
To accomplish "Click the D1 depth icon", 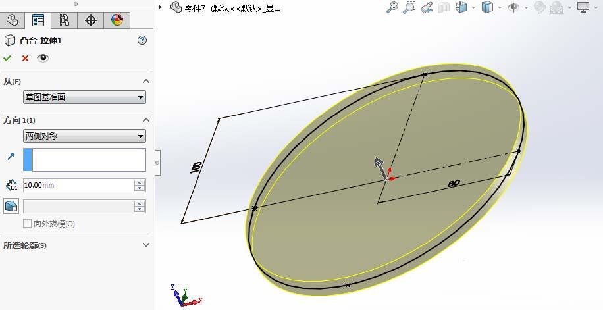I will [11, 186].
